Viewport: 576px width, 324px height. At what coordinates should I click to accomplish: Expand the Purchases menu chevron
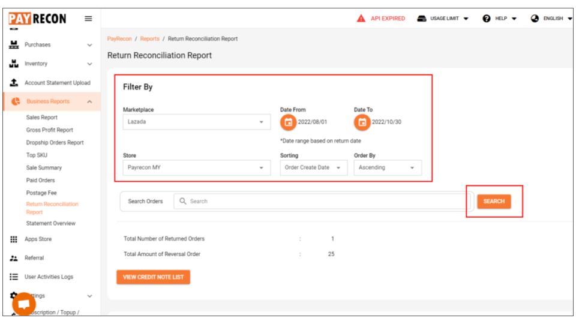89,45
